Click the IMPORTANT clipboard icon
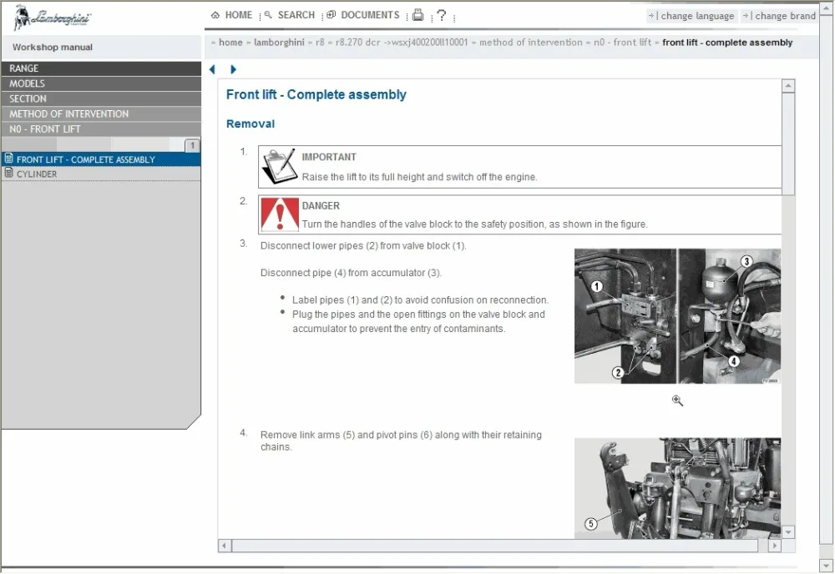Screen dimensions: 835x574 click(280, 167)
